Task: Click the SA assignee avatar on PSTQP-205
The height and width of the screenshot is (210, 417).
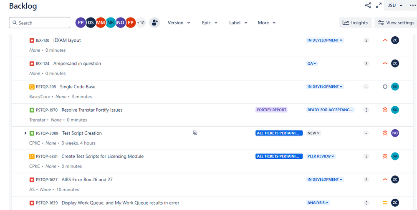Action: (395, 87)
